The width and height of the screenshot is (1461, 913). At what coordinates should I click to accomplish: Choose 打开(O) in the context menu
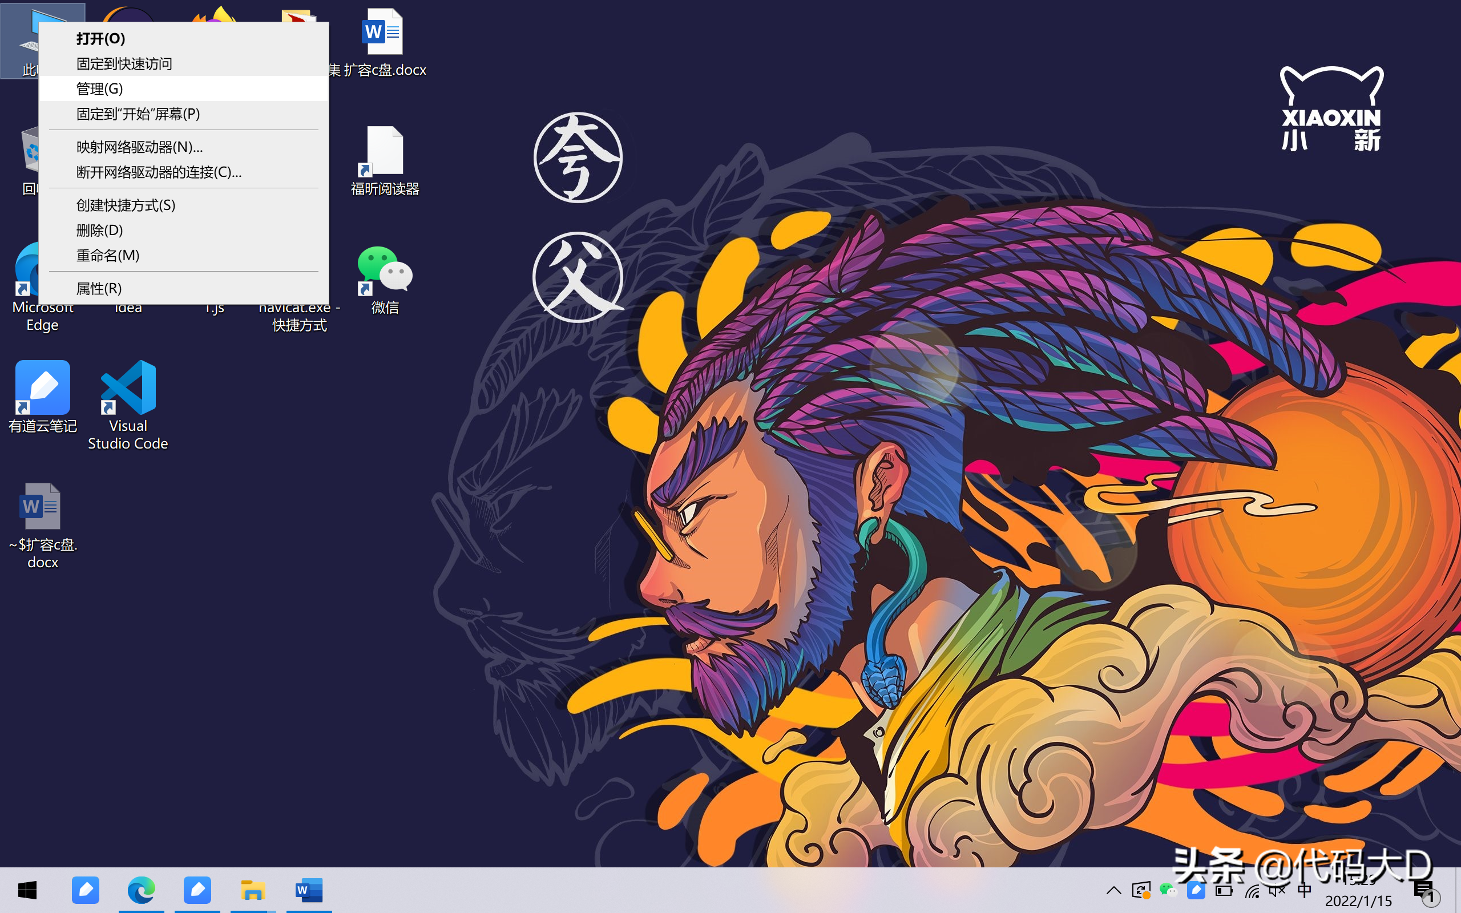tap(183, 39)
